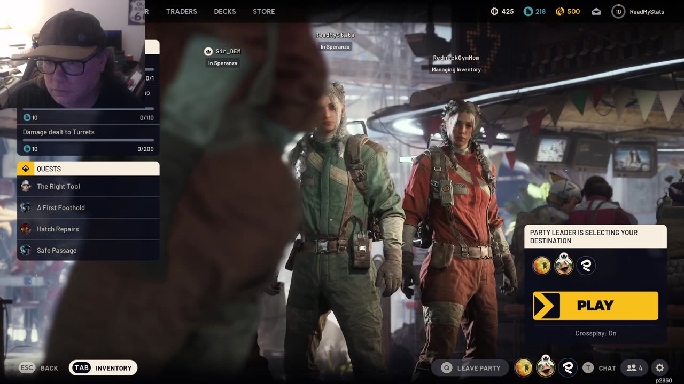Image resolution: width=684 pixels, height=384 pixels.
Task: Open the settings gear icon
Action: 660,368
